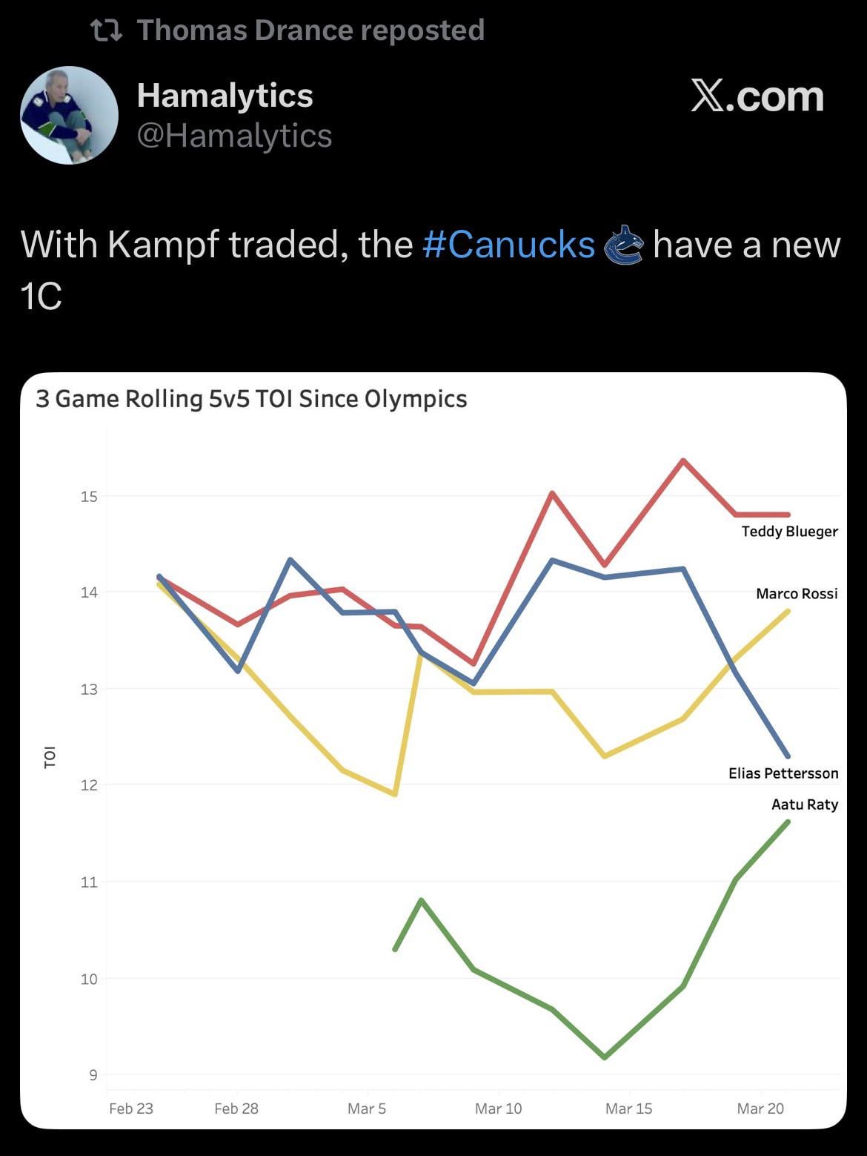Tap the Canucks logo emoji
Viewport: 867px width, 1156px height.
pyautogui.click(x=624, y=245)
